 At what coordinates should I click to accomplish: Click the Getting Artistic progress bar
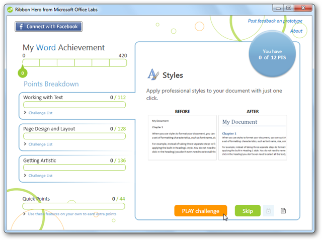point(74,168)
